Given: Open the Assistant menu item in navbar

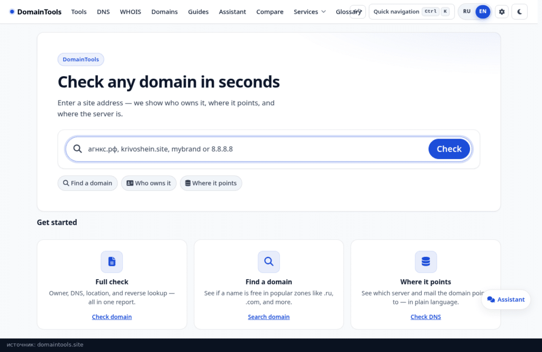Looking at the screenshot, I should pos(232,12).
